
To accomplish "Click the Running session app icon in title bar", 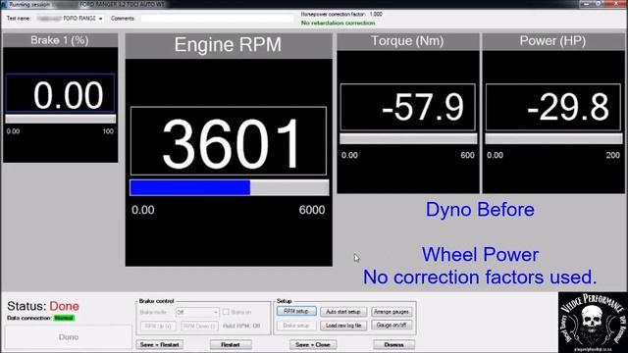I will click(4, 4).
